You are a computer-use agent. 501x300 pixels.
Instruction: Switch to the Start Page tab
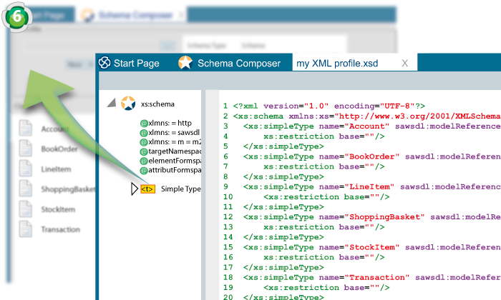coord(136,64)
